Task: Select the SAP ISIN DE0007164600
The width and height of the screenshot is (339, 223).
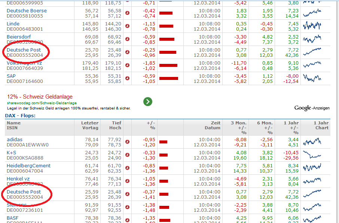Action: tap(25, 81)
